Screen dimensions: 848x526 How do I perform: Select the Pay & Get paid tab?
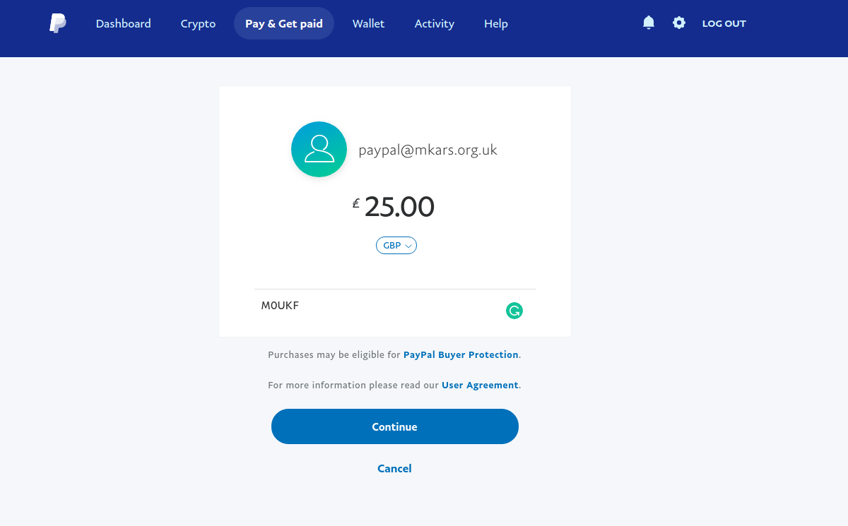tap(284, 23)
